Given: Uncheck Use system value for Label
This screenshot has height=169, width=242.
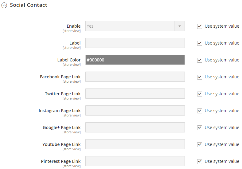Looking at the screenshot, I should click(x=200, y=43).
